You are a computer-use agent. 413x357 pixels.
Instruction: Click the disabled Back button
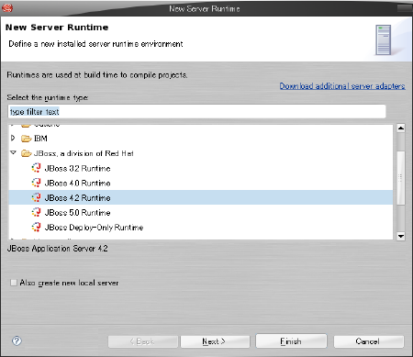click(x=143, y=341)
